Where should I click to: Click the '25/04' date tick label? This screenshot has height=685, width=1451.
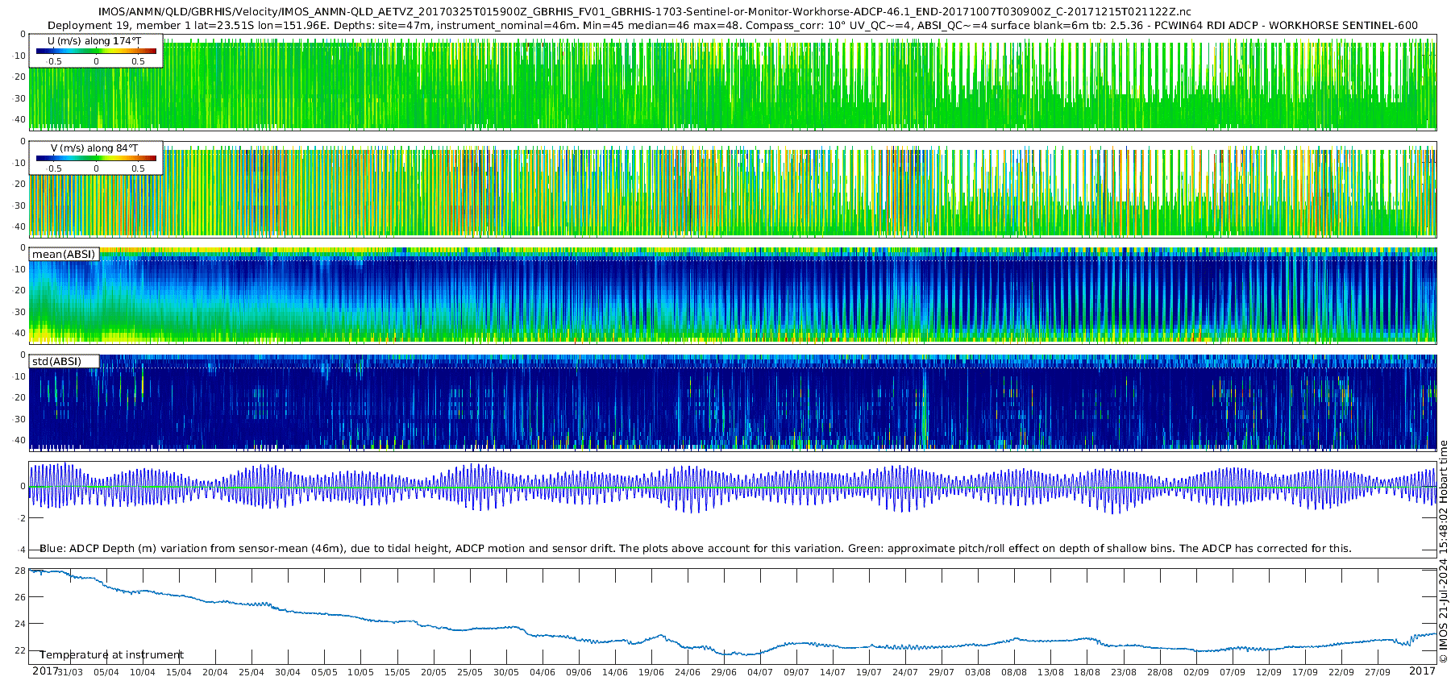click(x=252, y=672)
